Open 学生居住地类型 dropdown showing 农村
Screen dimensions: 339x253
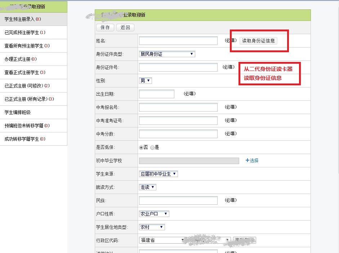tap(152, 227)
